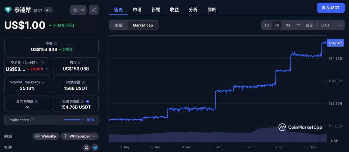Viewport: 349px width, 152px height.
Task: Click the 買入USDT button
Action: tap(331, 8)
